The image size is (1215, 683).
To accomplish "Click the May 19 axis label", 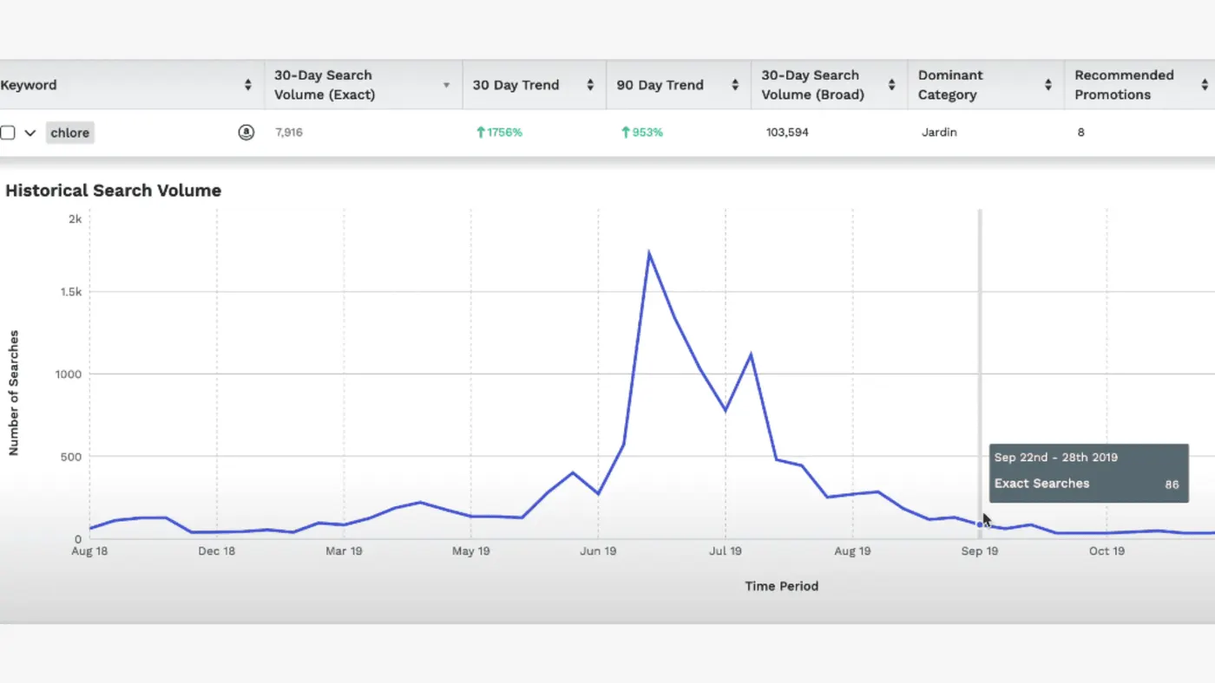I will [x=471, y=550].
